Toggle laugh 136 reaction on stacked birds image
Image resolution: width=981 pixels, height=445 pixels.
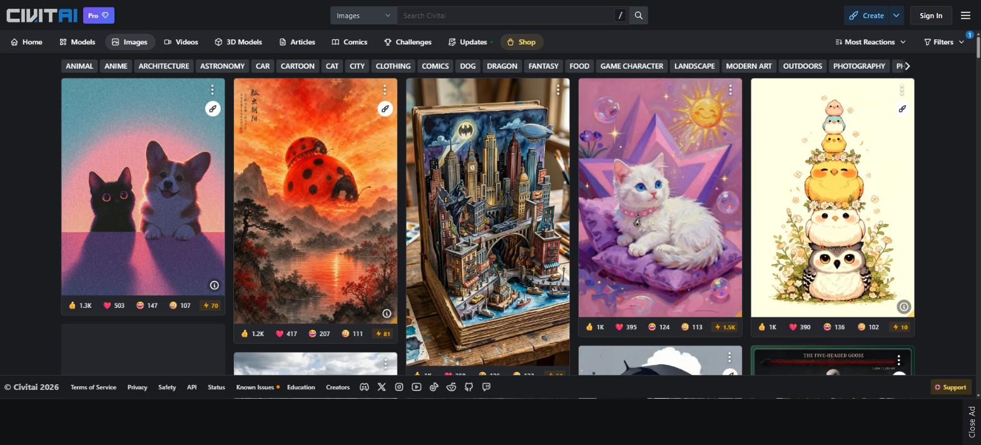click(833, 327)
